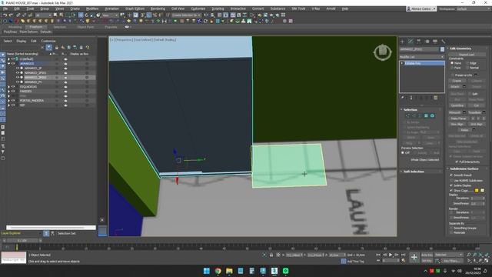Open the Create tab of the command panel

pyautogui.click(x=403, y=42)
